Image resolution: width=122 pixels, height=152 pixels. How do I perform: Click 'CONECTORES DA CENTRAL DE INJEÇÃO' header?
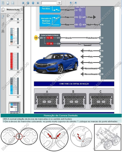(x=74, y=84)
